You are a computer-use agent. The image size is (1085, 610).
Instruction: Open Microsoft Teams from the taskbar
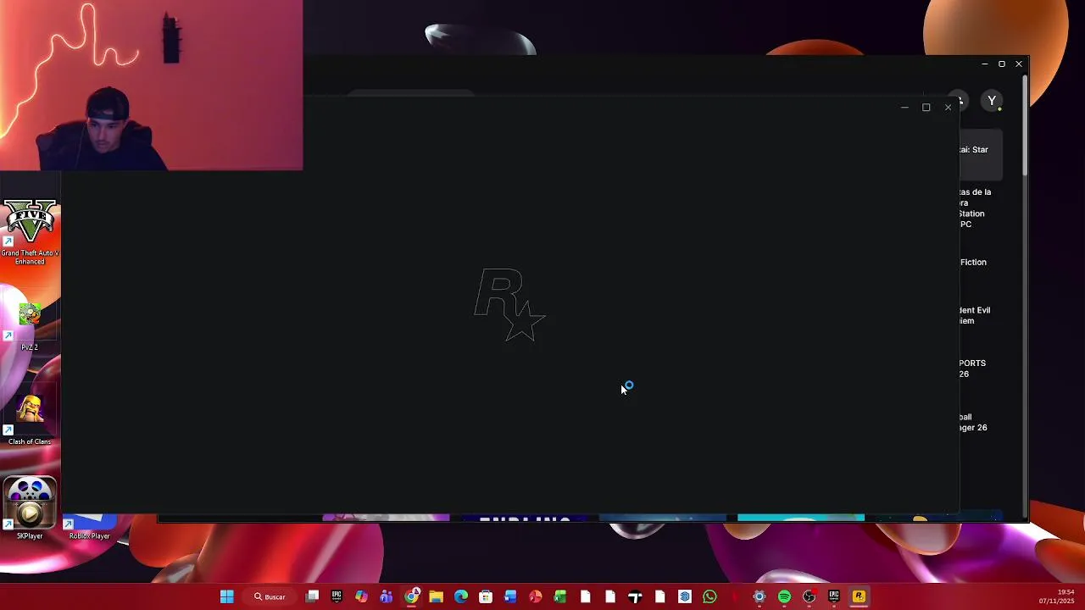pyautogui.click(x=387, y=596)
